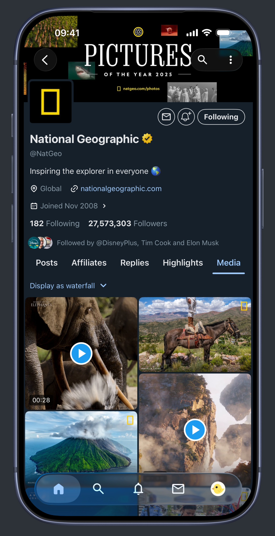Toggle the Following state for NatGeo
Image resolution: width=275 pixels, height=536 pixels.
[221, 117]
